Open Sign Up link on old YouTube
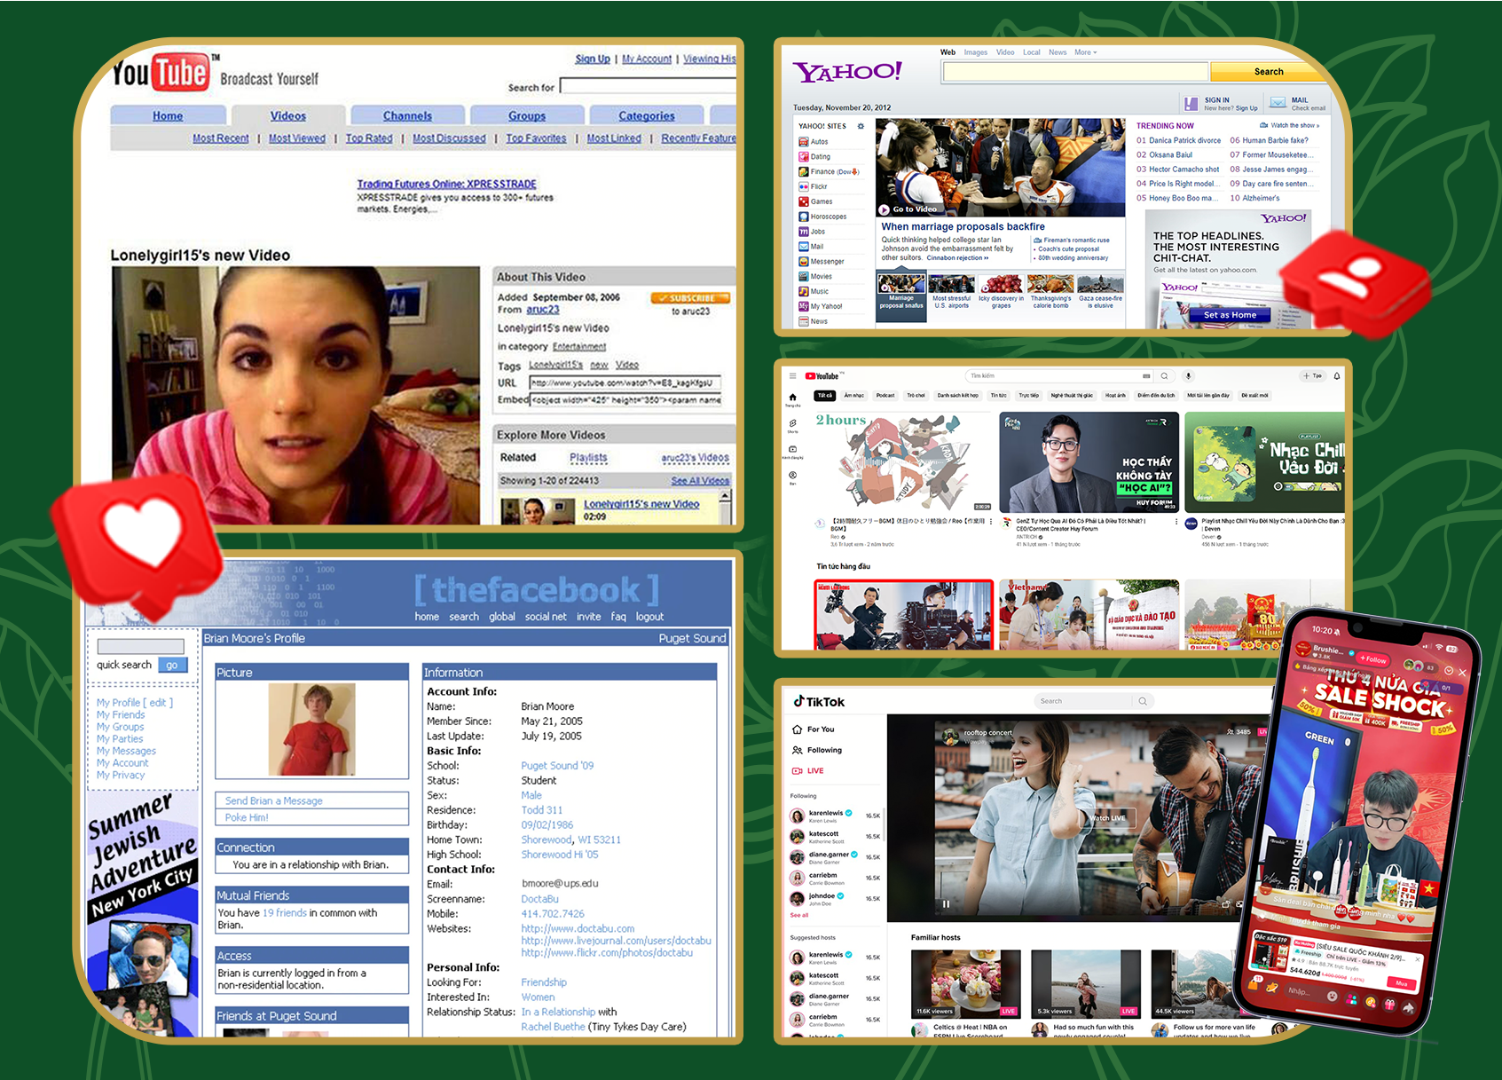This screenshot has width=1502, height=1080. 593,59
